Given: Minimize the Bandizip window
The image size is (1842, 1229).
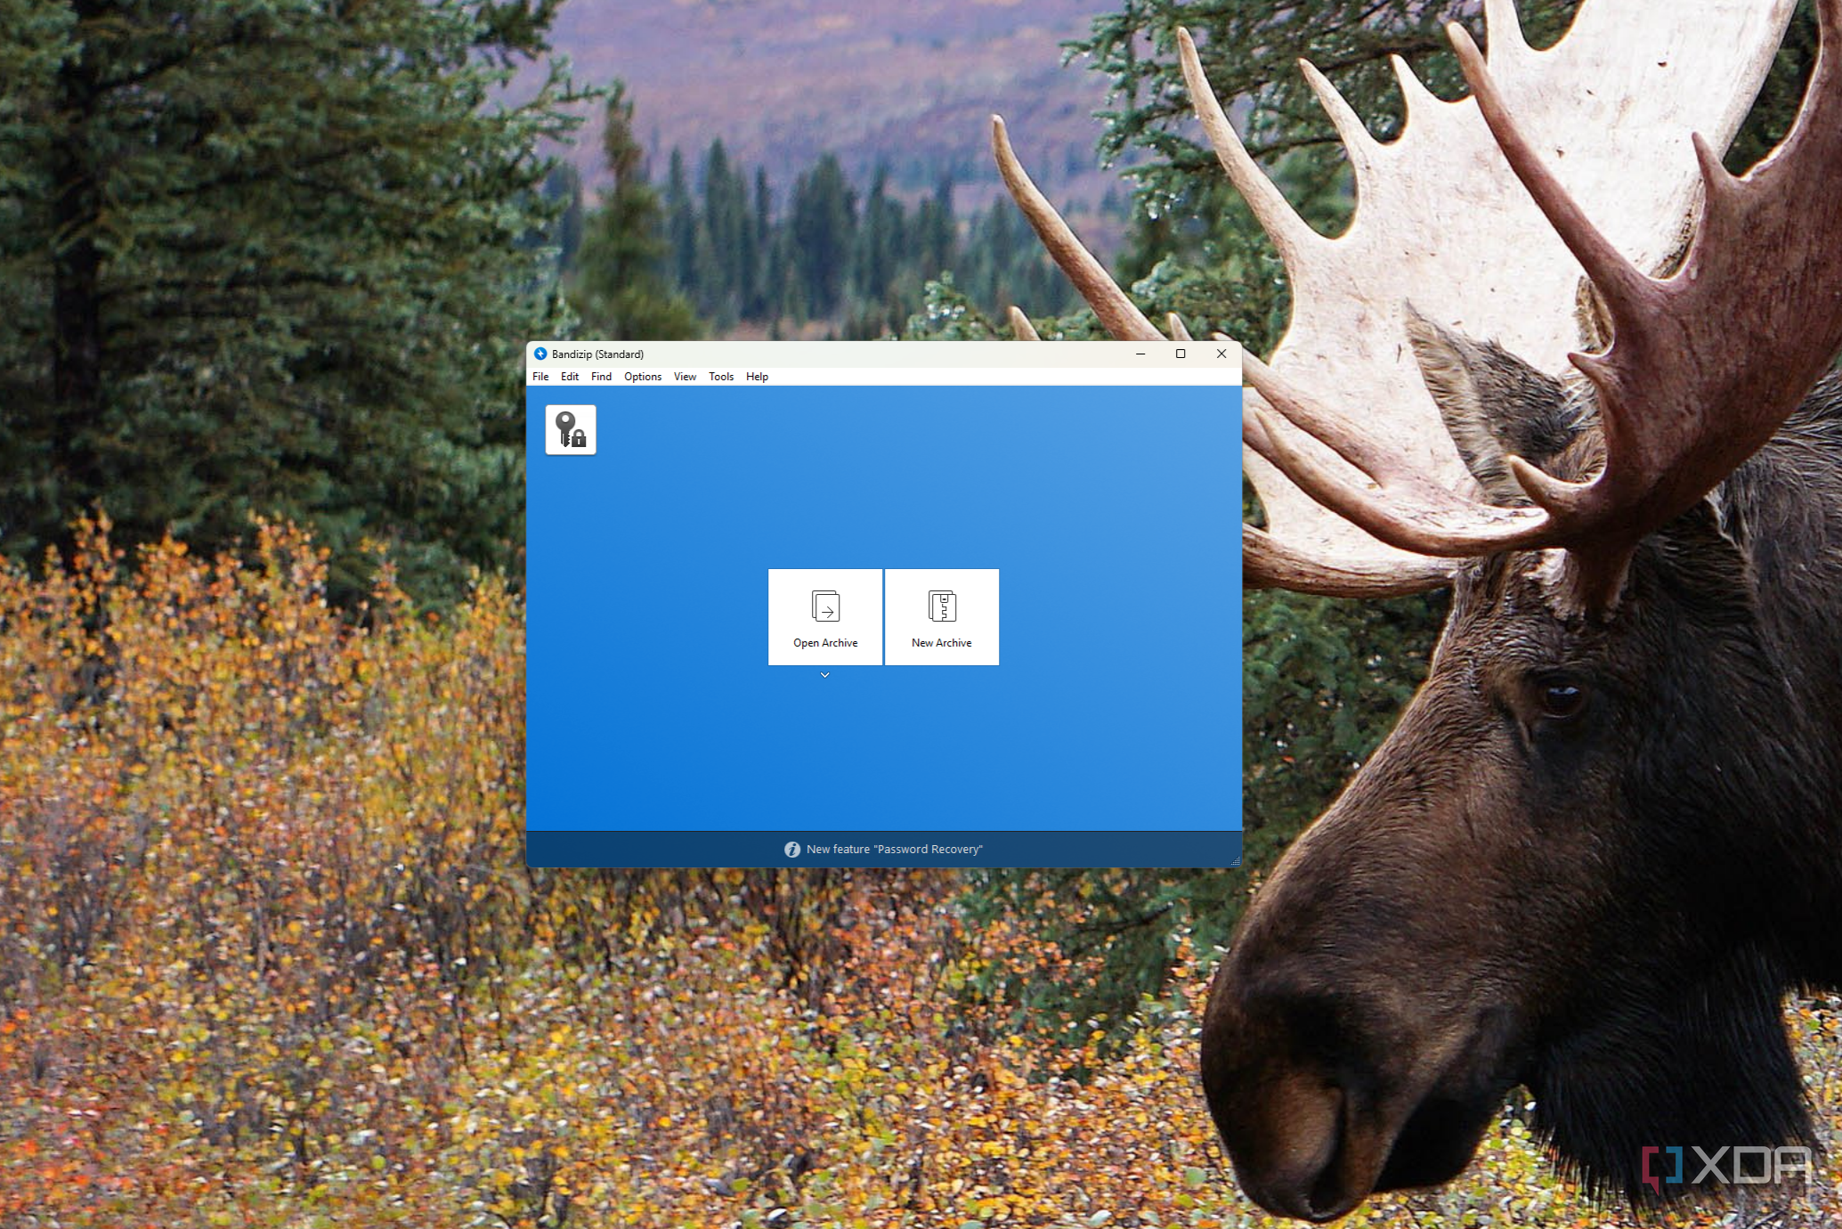Looking at the screenshot, I should click(1140, 354).
